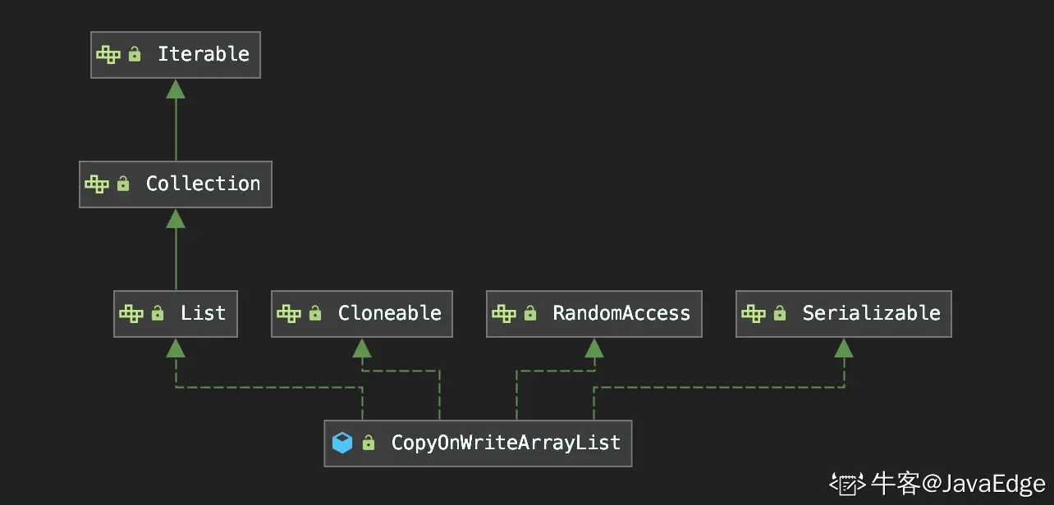The image size is (1054, 505).
Task: Click the lock icon on Iterable node
Action: click(135, 54)
